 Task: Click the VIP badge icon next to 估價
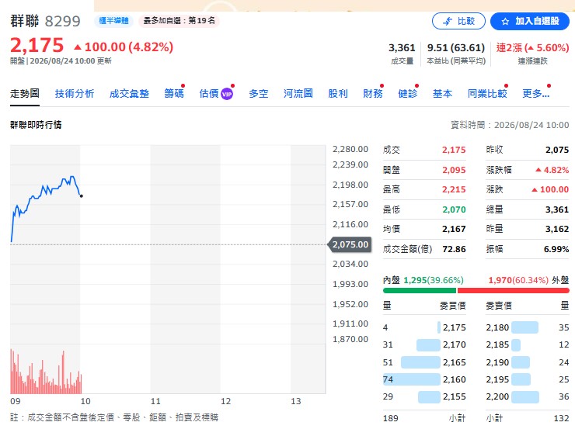tap(227, 95)
